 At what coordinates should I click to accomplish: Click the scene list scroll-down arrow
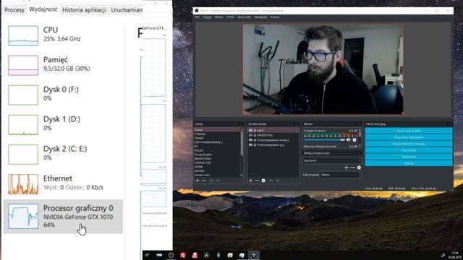point(242,175)
